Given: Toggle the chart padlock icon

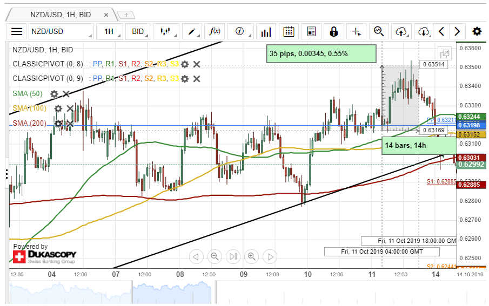Looking at the screenshot, I should 334,31.
